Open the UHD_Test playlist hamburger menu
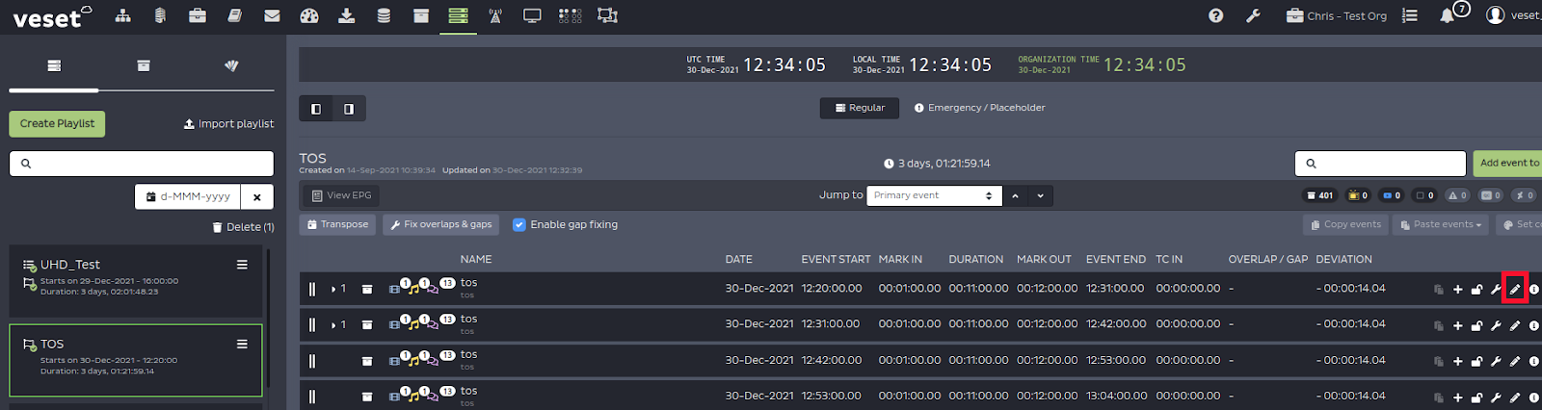 (242, 265)
